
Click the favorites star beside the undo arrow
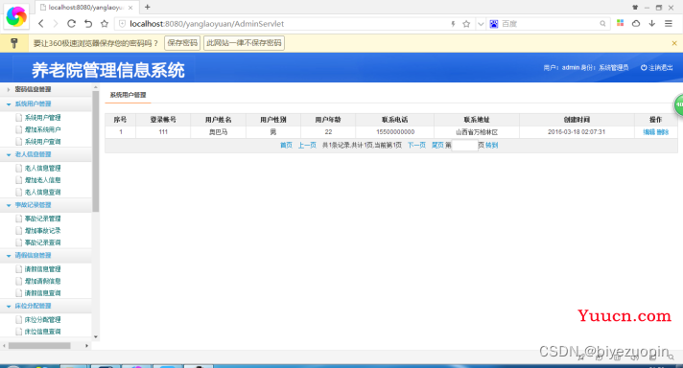pos(105,24)
